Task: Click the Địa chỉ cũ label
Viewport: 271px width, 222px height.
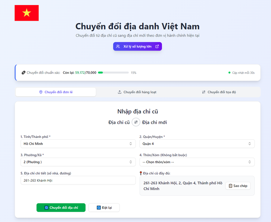Action: 119,122
